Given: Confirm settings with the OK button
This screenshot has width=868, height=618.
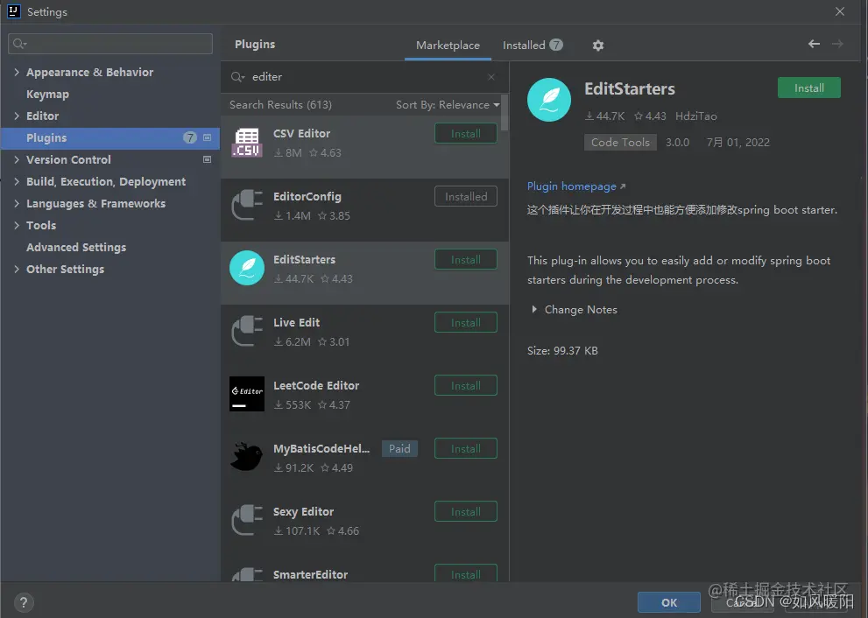Looking at the screenshot, I should tap(668, 602).
